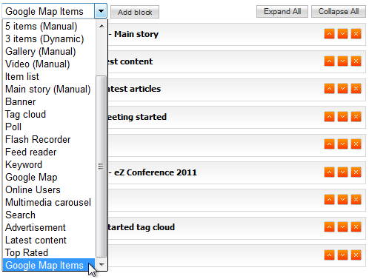The image size is (369, 279).
Task: Click the Collapse All button
Action: point(339,11)
